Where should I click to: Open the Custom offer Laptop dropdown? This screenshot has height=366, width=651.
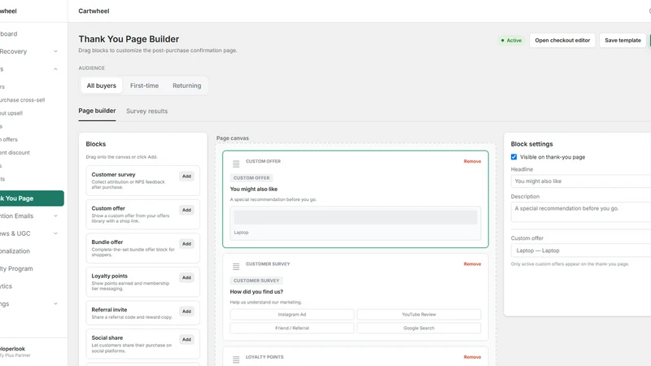coord(581,251)
